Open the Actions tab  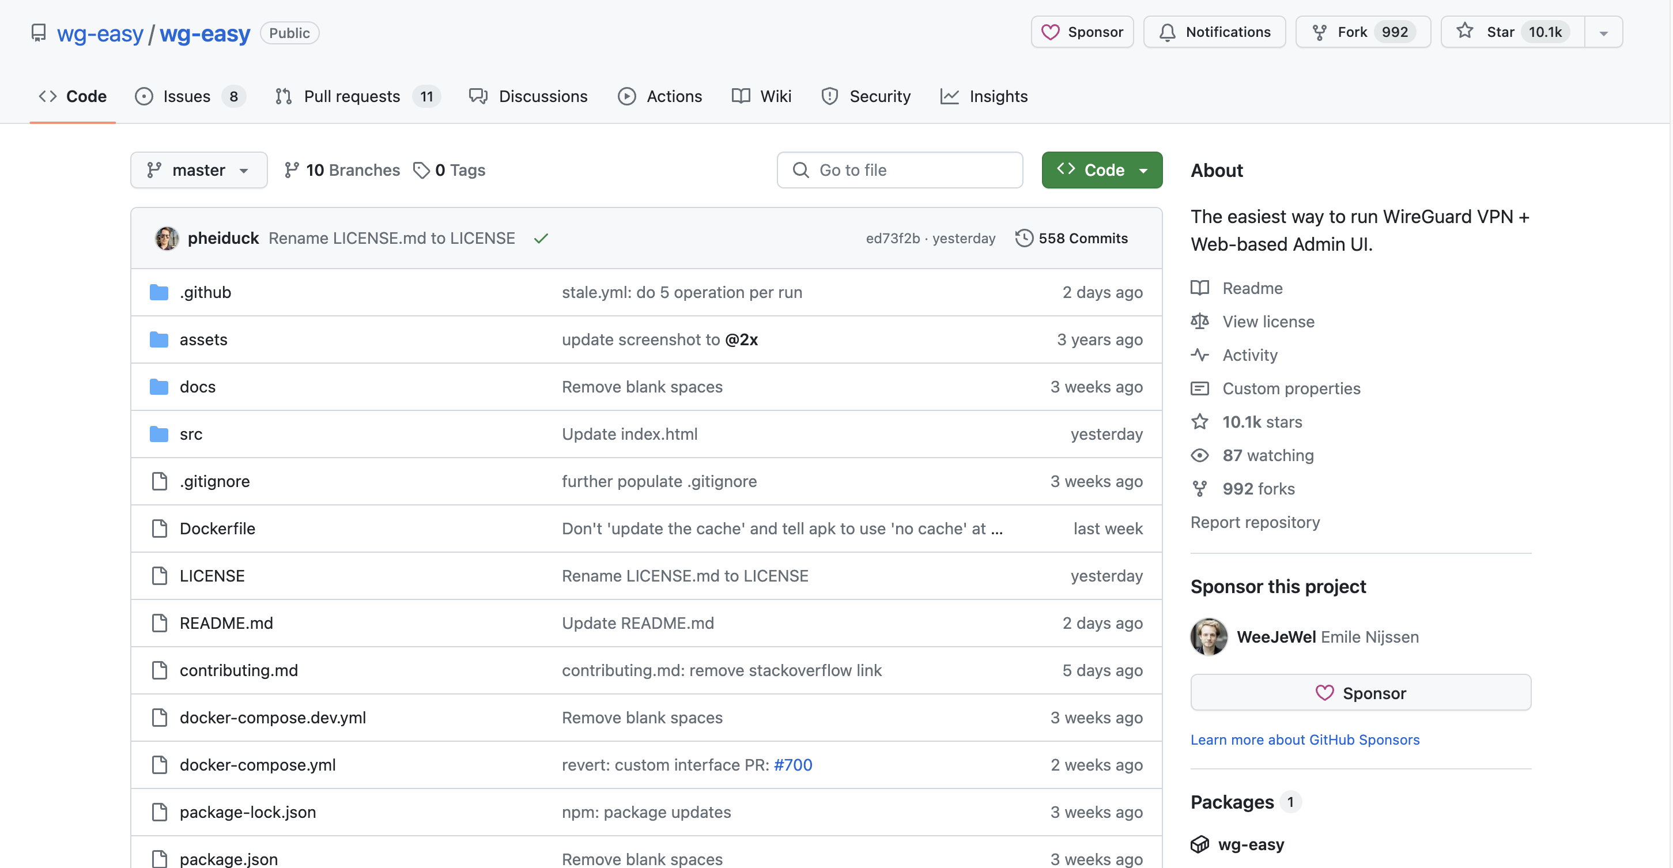click(659, 96)
